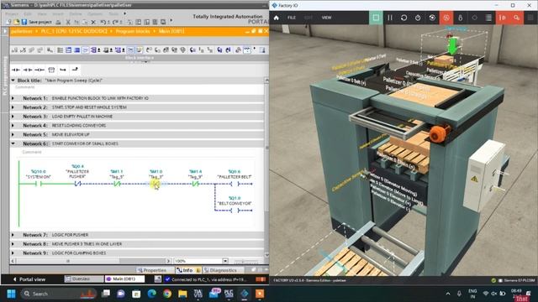
Task: Toggle the sensors tag icon in Factory IO
Action: (474, 18)
